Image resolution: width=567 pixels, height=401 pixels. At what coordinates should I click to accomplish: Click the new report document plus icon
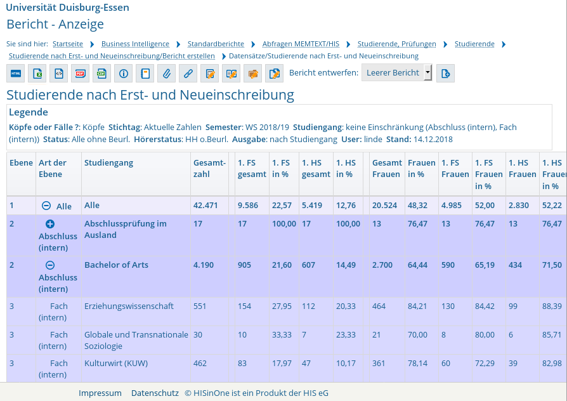coord(445,74)
